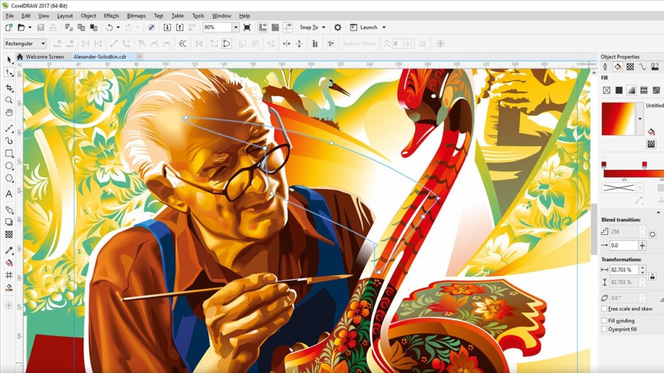The image size is (664, 373).
Task: Select the Interactive Fill tool
Action: click(9, 263)
